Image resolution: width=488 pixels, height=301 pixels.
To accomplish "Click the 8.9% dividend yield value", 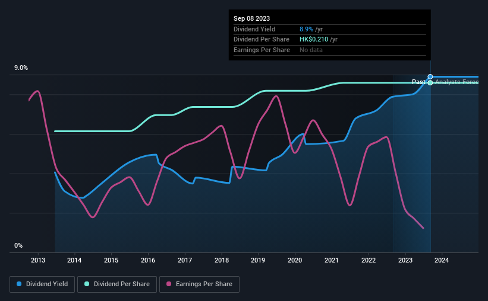I will 306,29.
